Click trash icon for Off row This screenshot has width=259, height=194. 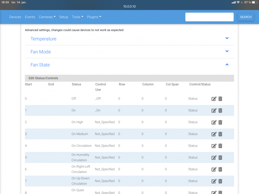(x=220, y=99)
